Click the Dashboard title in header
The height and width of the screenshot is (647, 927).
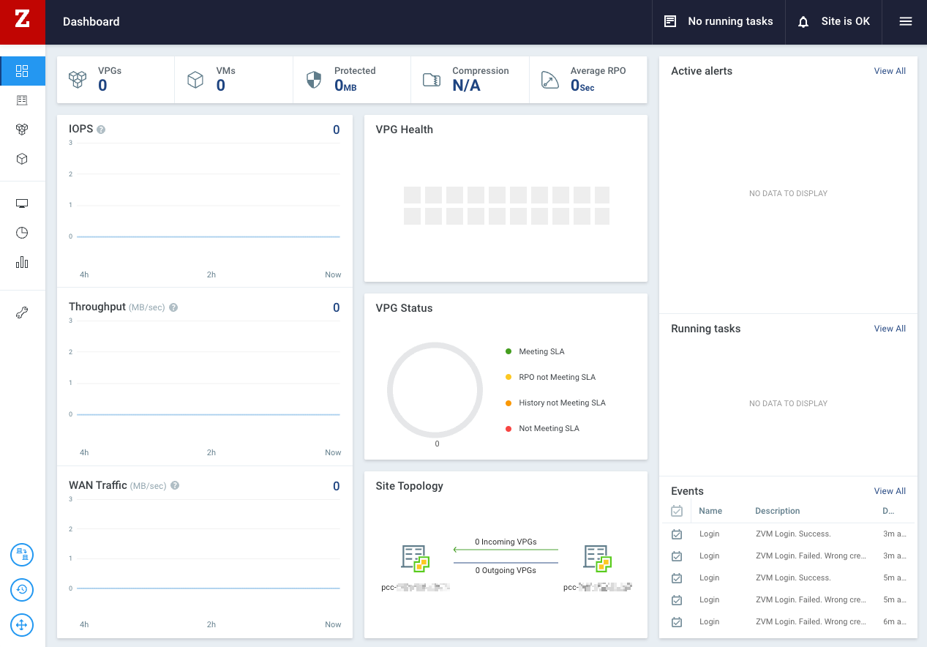coord(91,21)
